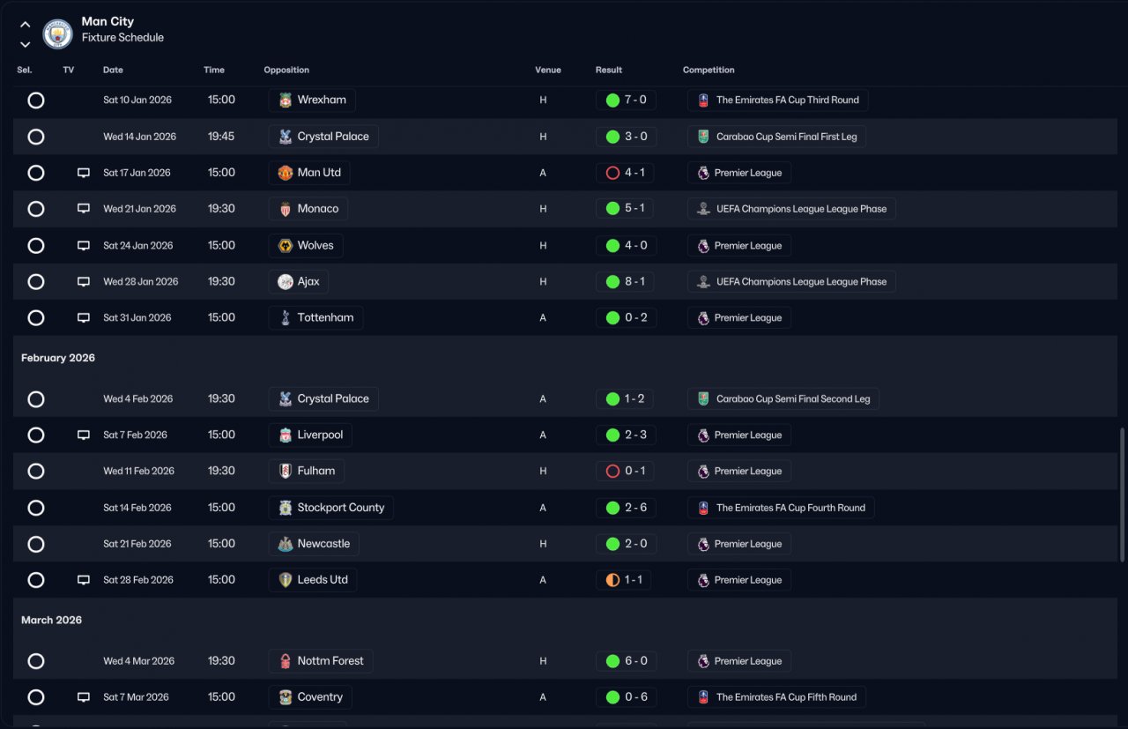Click the February 2026 section header
Viewport: 1128px width, 729px height.
pyautogui.click(x=58, y=358)
